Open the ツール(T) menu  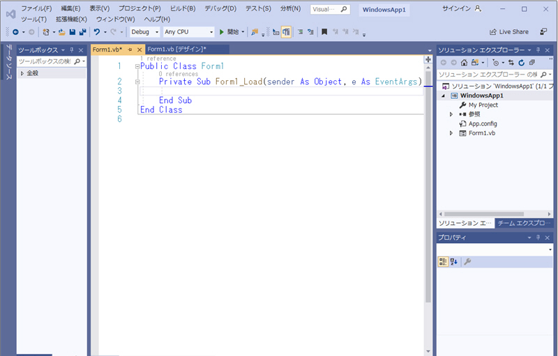click(x=33, y=20)
